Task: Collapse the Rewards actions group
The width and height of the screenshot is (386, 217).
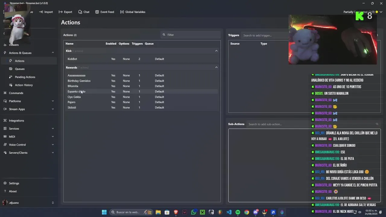Action: (x=216, y=68)
